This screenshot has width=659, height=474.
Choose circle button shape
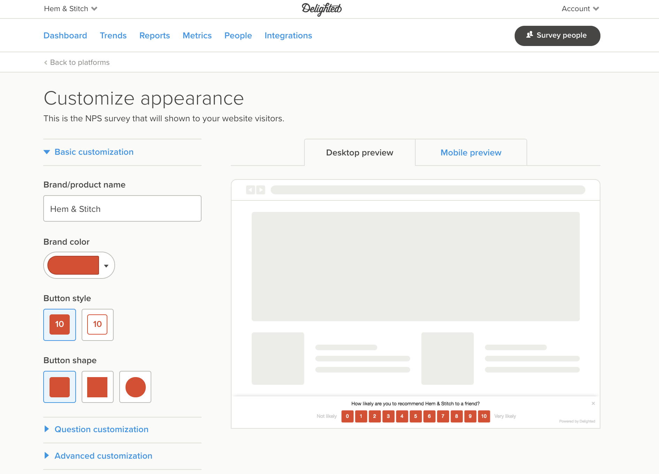pos(135,387)
